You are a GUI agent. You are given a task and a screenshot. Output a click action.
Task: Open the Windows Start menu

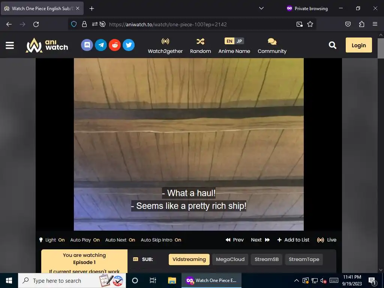(9, 280)
